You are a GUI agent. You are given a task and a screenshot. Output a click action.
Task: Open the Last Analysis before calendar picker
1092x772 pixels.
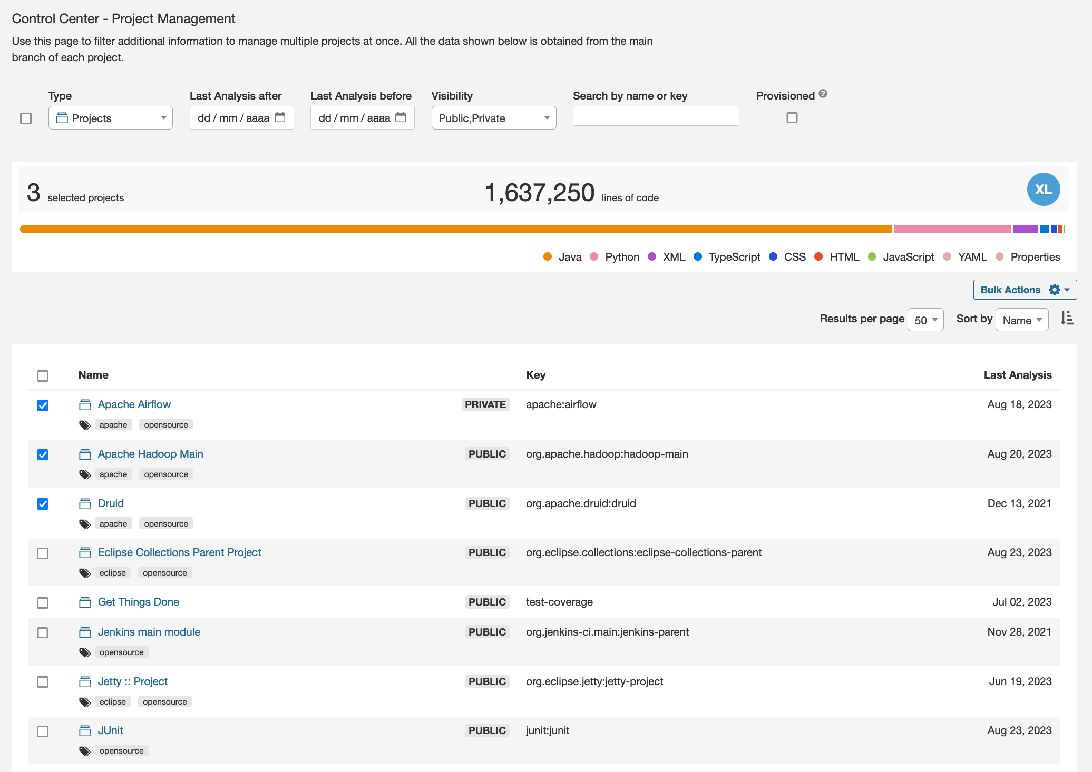pos(401,117)
